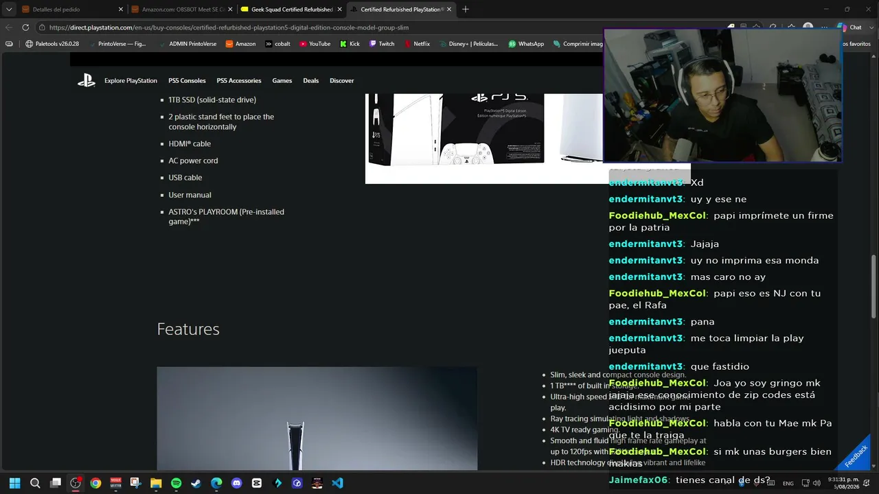The width and height of the screenshot is (879, 494).
Task: Open Windows Search from the taskbar
Action: pos(35,483)
